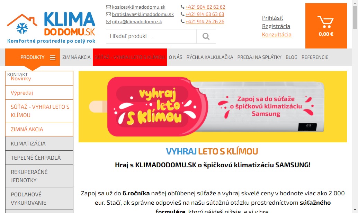
Task: Open the ZIMNÁ AKCIA top menu item
Action: point(77,57)
